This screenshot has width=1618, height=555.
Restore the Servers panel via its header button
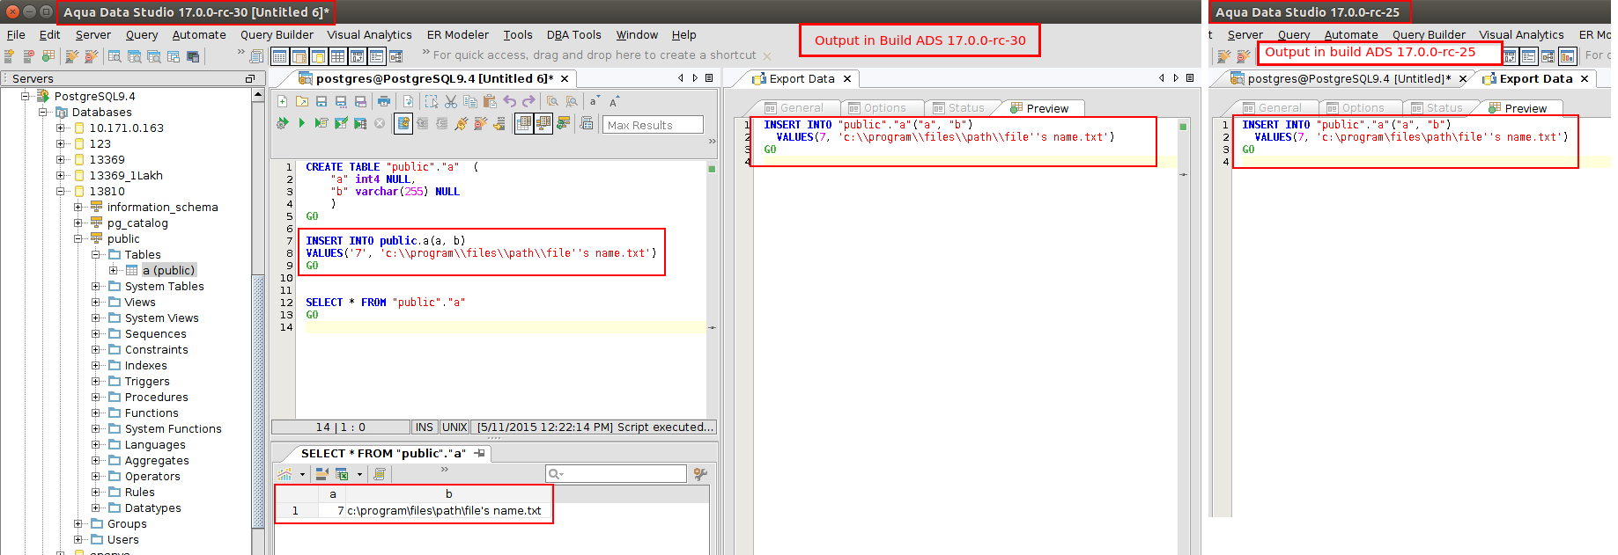(249, 79)
